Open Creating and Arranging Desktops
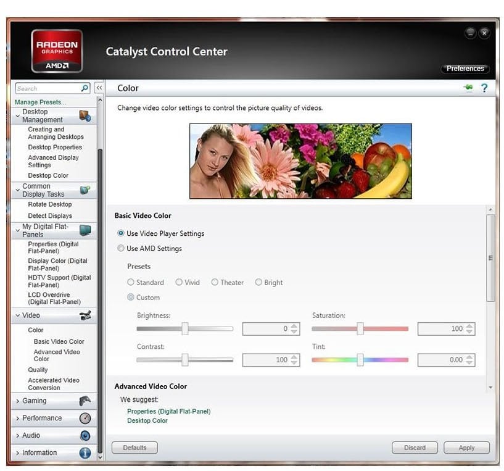This screenshot has height=471, width=504. click(x=56, y=133)
